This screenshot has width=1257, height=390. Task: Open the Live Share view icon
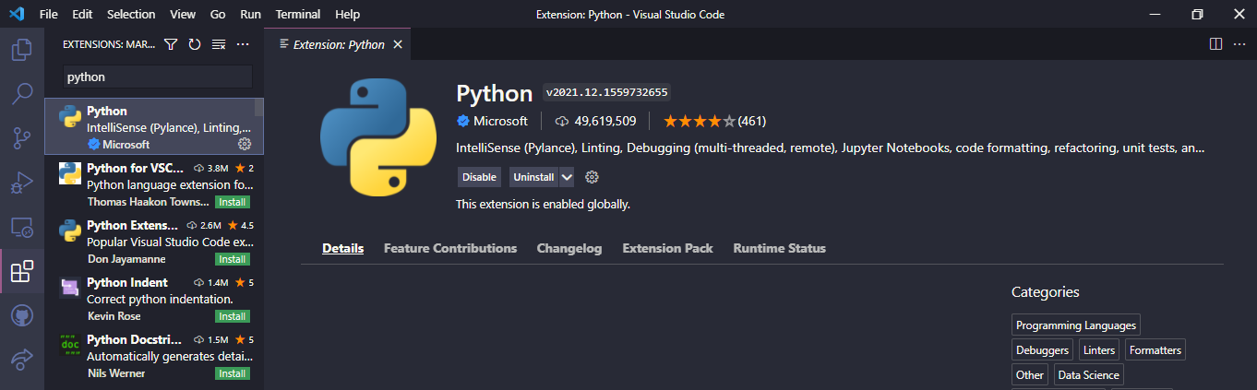(x=22, y=360)
